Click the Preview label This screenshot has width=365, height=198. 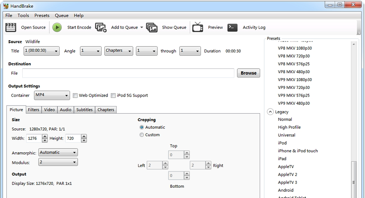215,27
